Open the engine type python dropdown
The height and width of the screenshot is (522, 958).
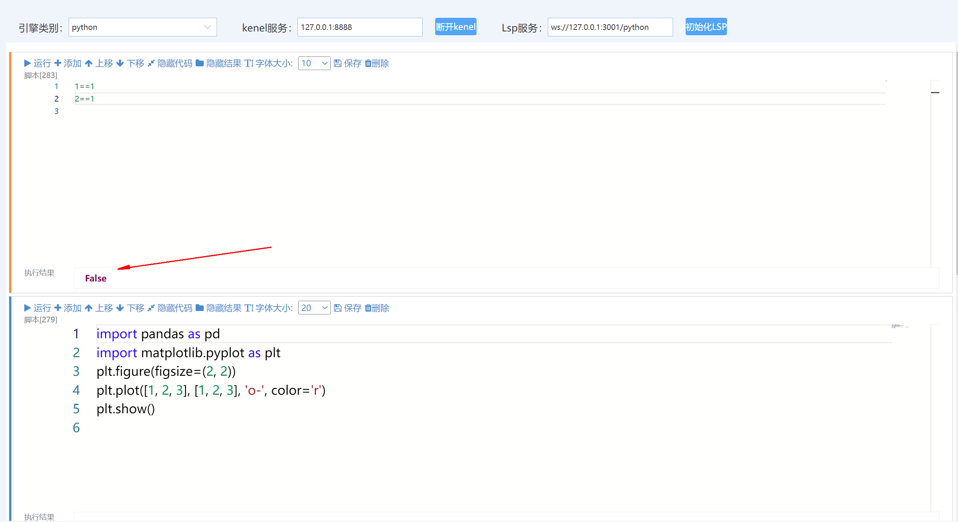[x=142, y=27]
